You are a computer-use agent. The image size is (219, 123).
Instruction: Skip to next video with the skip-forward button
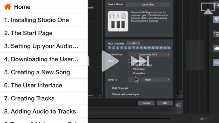(140, 61)
